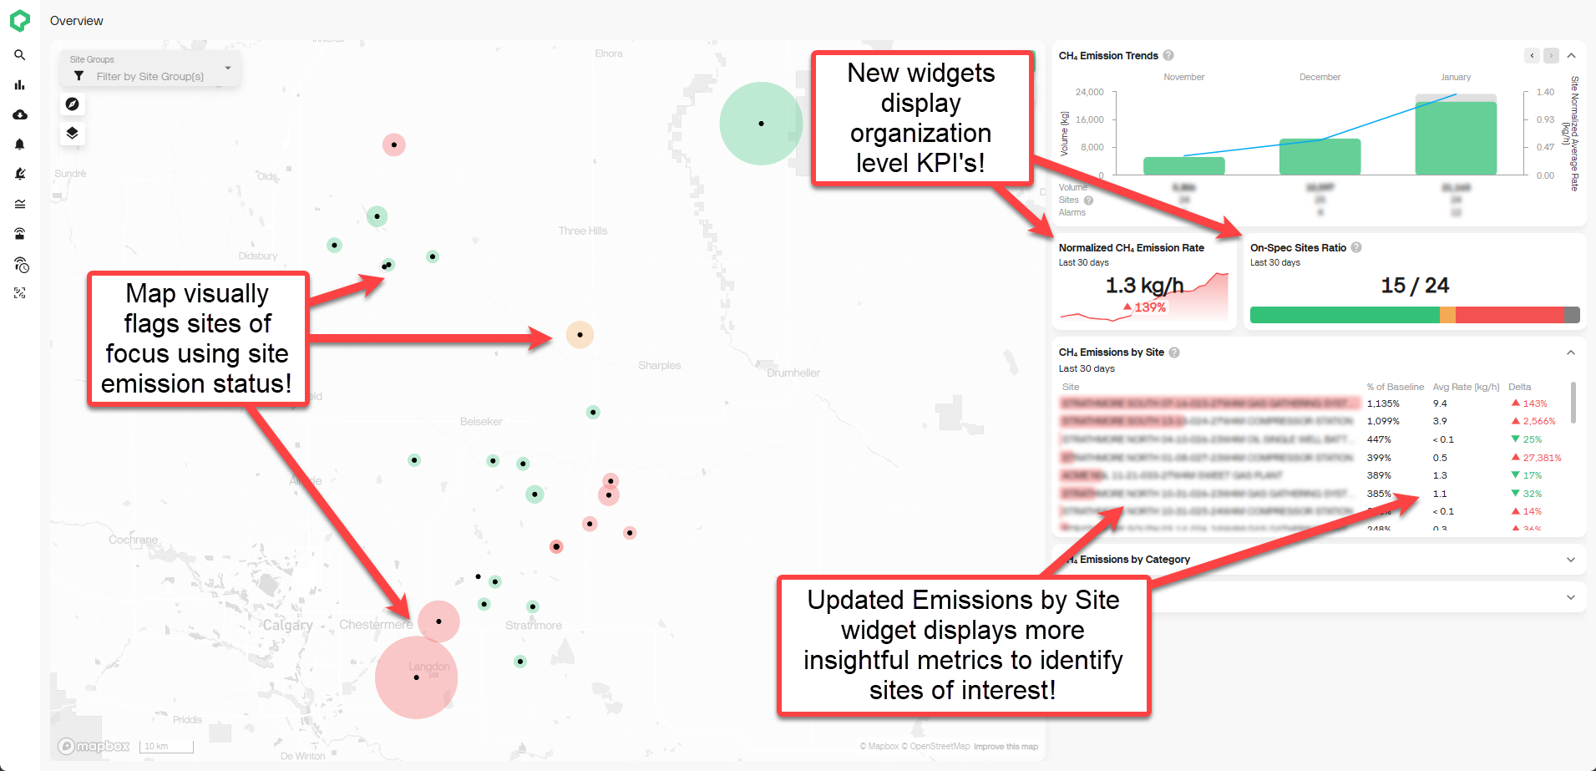Viewport: 1596px width, 771px height.
Task: Select the orange site marker on map
Action: tap(580, 335)
